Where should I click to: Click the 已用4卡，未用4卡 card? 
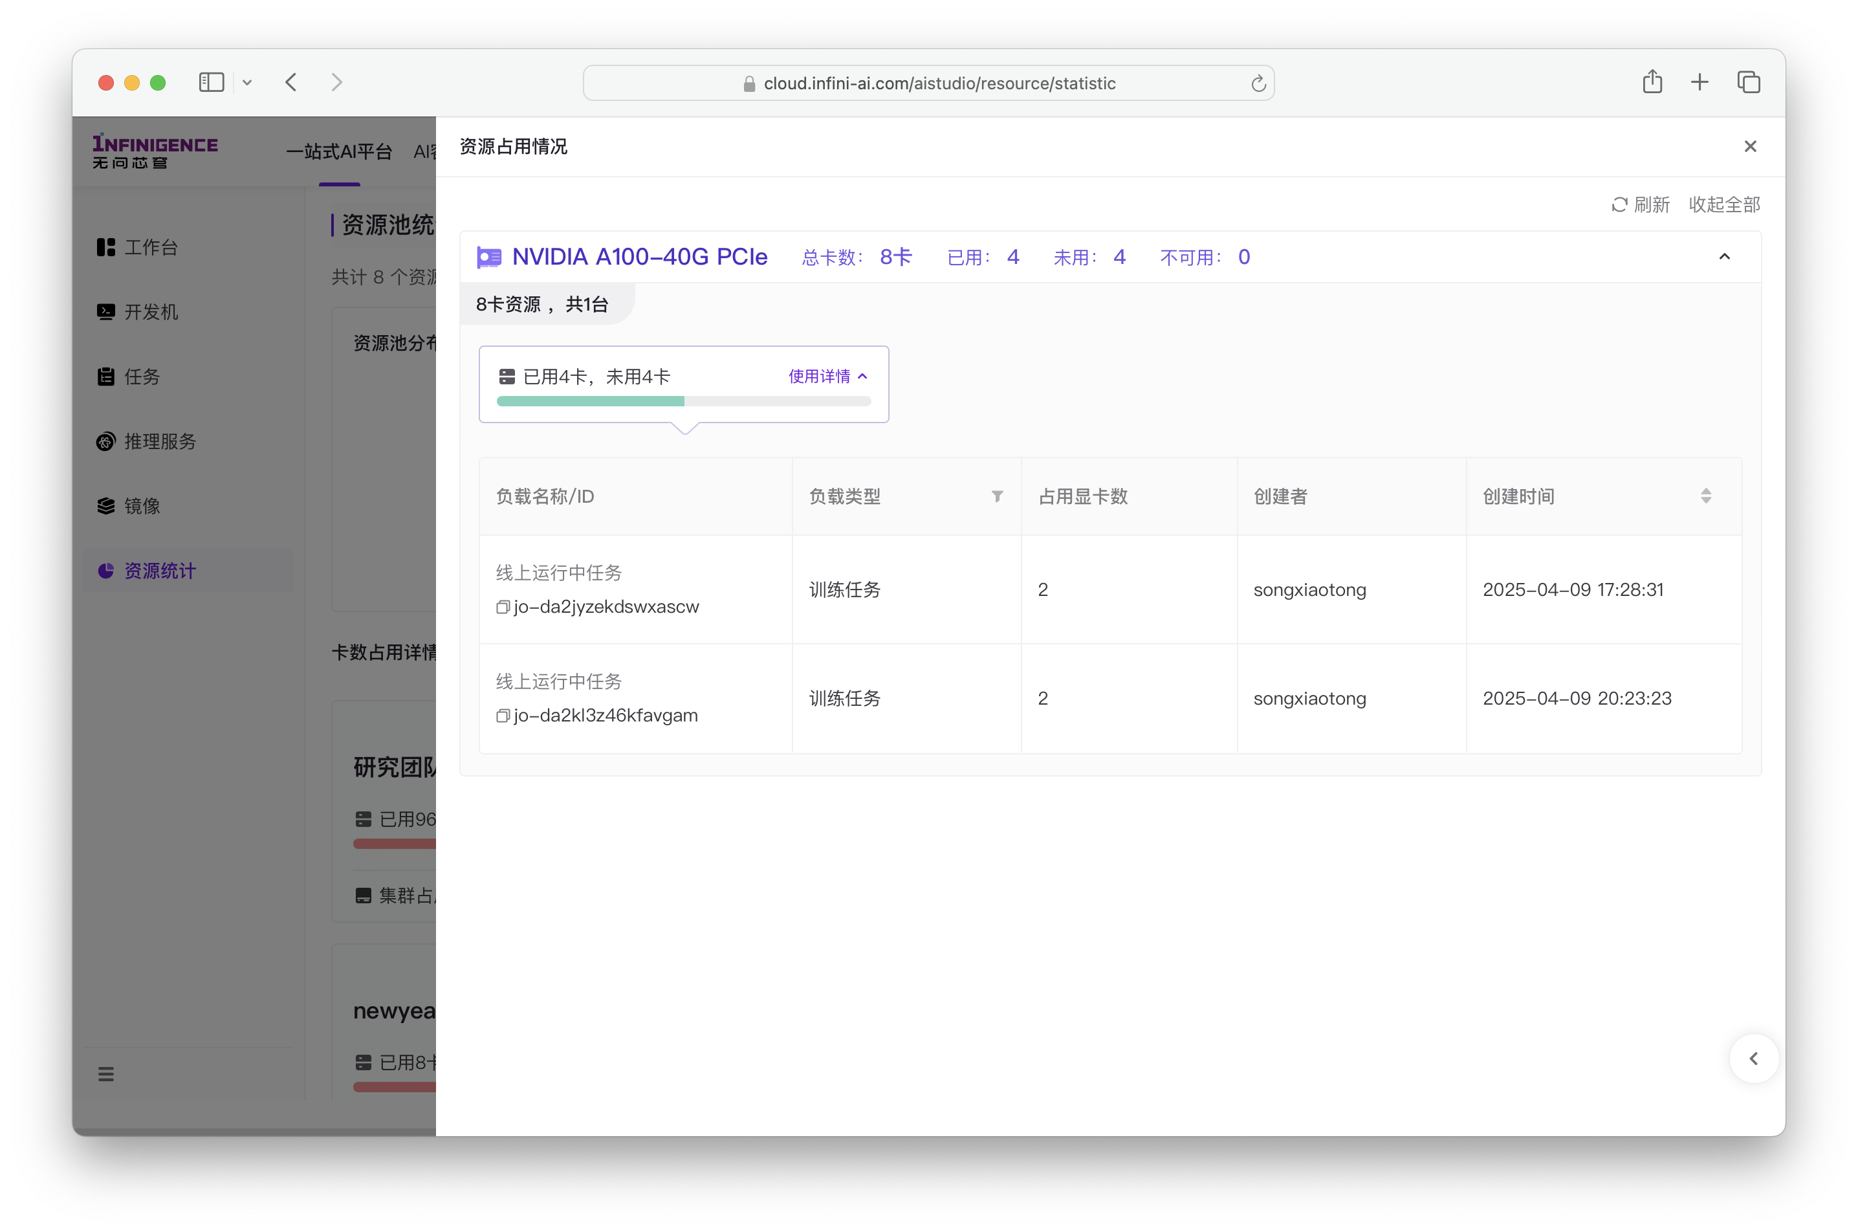pyautogui.click(x=684, y=384)
